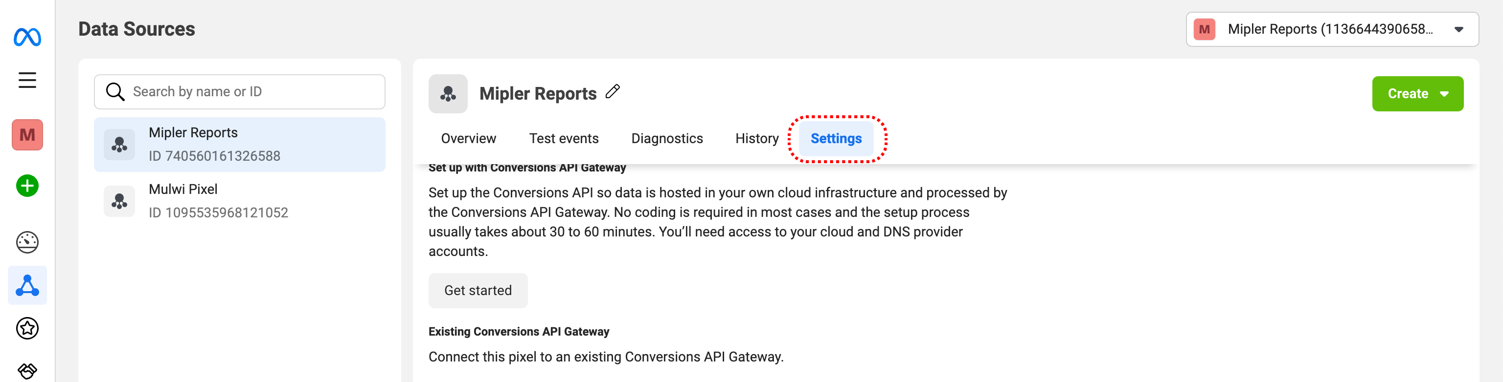Select the Settings tab
The height and width of the screenshot is (382, 1503).
click(x=836, y=139)
